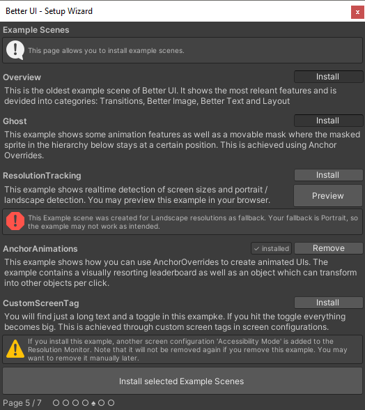Close the Better UI Setup Wizard window
The image size is (365, 410).
[357, 13]
